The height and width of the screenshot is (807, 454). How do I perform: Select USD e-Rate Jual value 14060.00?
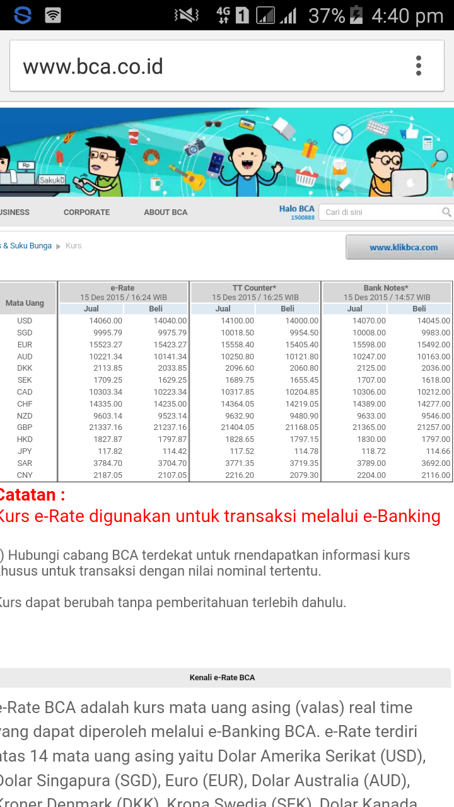click(x=105, y=321)
